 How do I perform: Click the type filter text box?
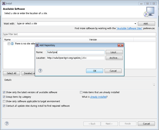coord(79,34)
